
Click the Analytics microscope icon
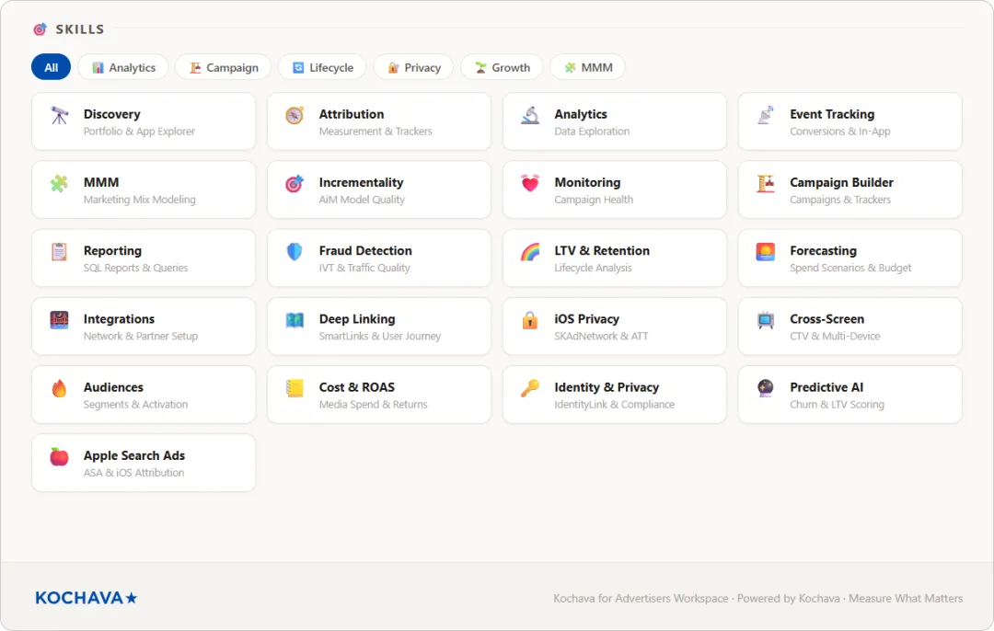coord(530,115)
